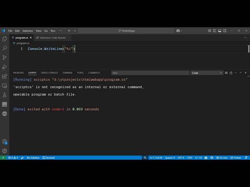Image resolution: width=250 pixels, height=187 pixels.
Task: Click the Console.WriteLine code line
Action: pos(51,49)
